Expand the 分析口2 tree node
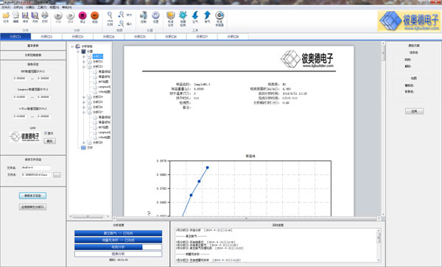The image size is (442, 267). coord(84,62)
